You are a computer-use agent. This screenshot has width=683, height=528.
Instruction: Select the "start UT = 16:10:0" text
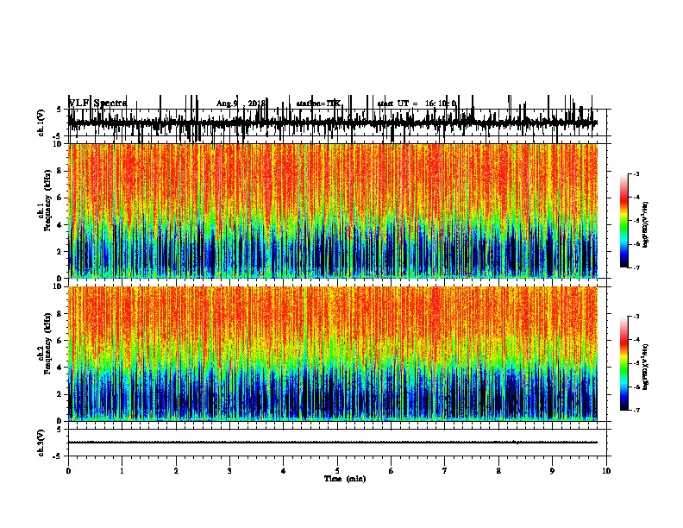click(417, 104)
